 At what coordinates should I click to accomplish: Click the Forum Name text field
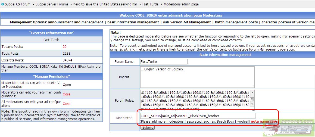[163, 62]
